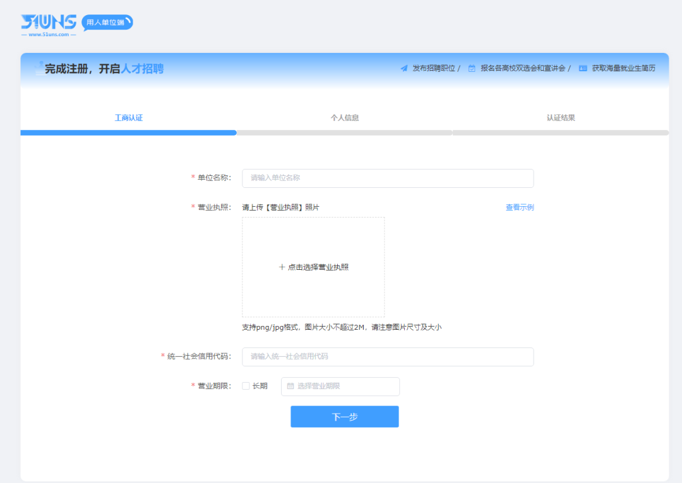Open the 查看示例 link
682x483 pixels.
click(x=519, y=207)
